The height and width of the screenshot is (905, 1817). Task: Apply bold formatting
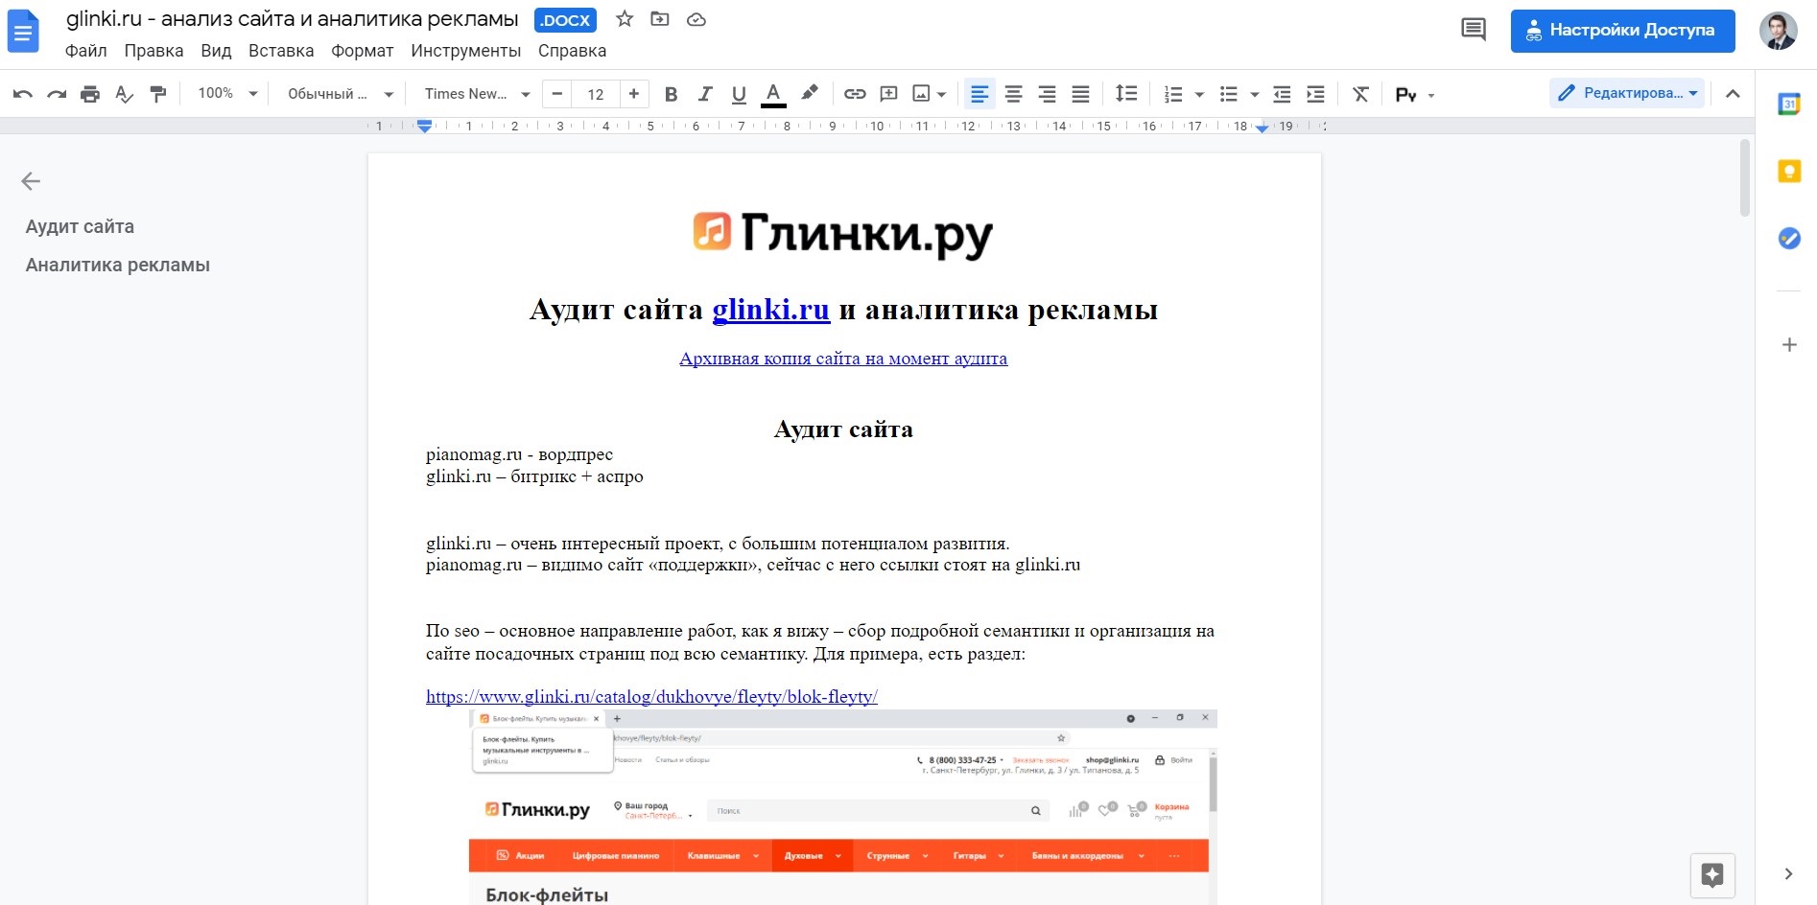pos(671,93)
